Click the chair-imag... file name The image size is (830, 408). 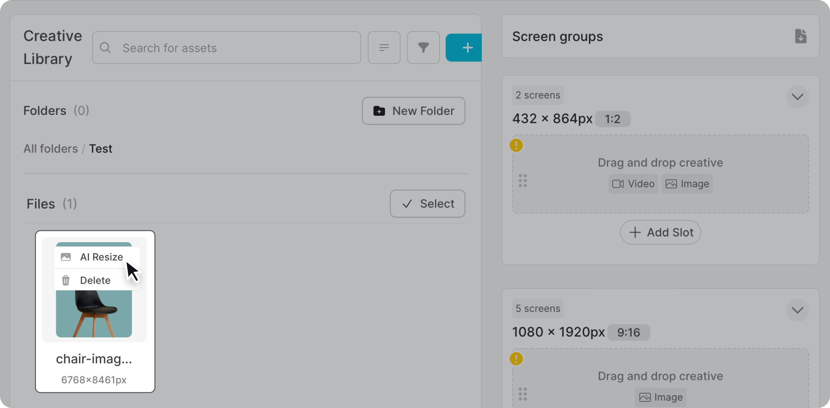click(94, 359)
